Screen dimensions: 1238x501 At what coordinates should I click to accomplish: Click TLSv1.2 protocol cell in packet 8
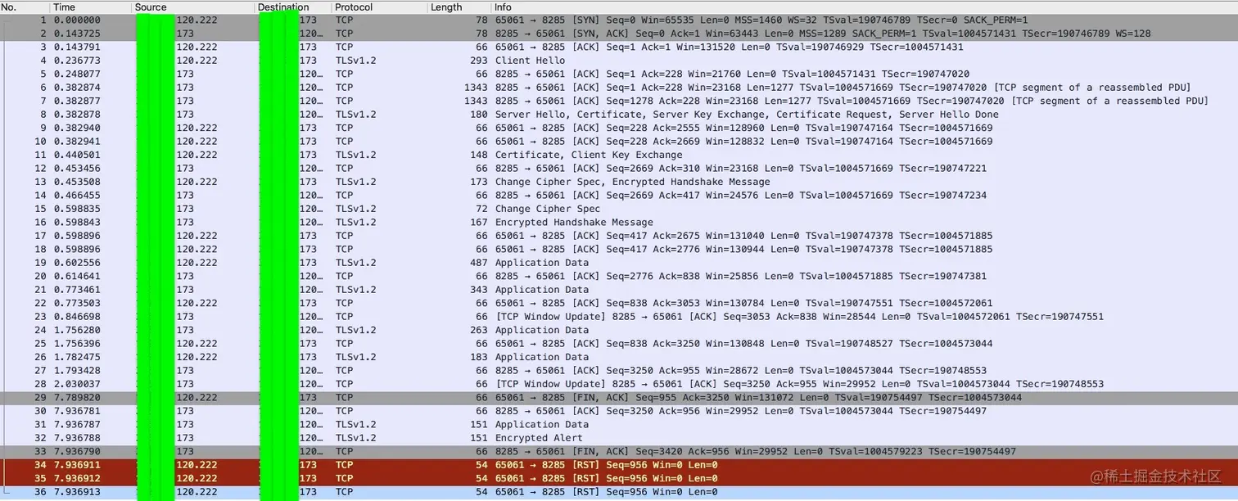[355, 114]
